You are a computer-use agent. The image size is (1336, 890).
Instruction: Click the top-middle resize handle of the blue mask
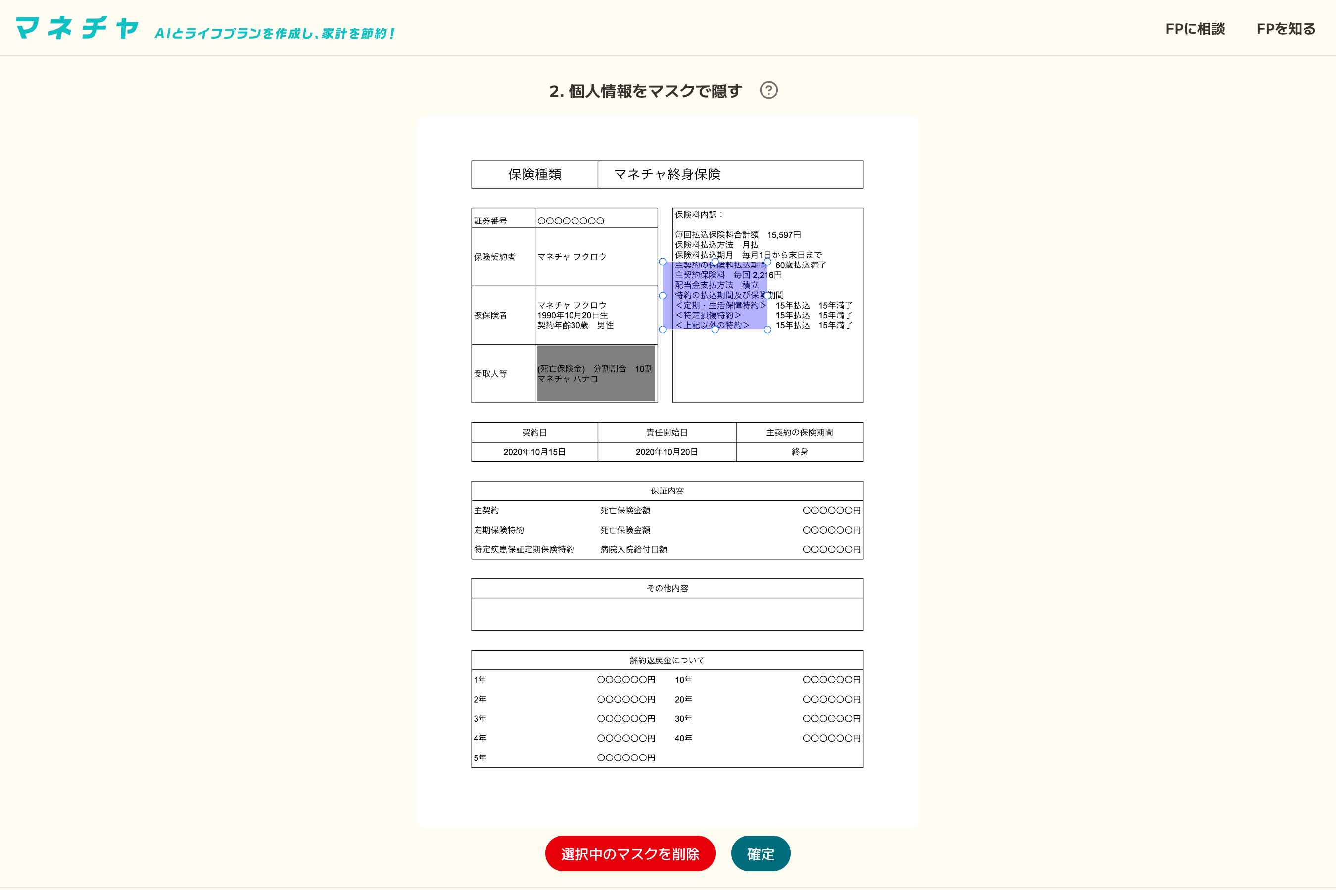pos(715,262)
